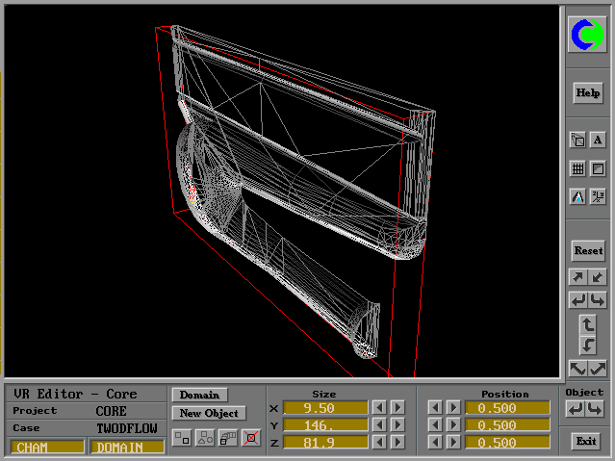This screenshot has height=461, width=615.
Task: Open the Domain settings button
Action: tap(199, 395)
